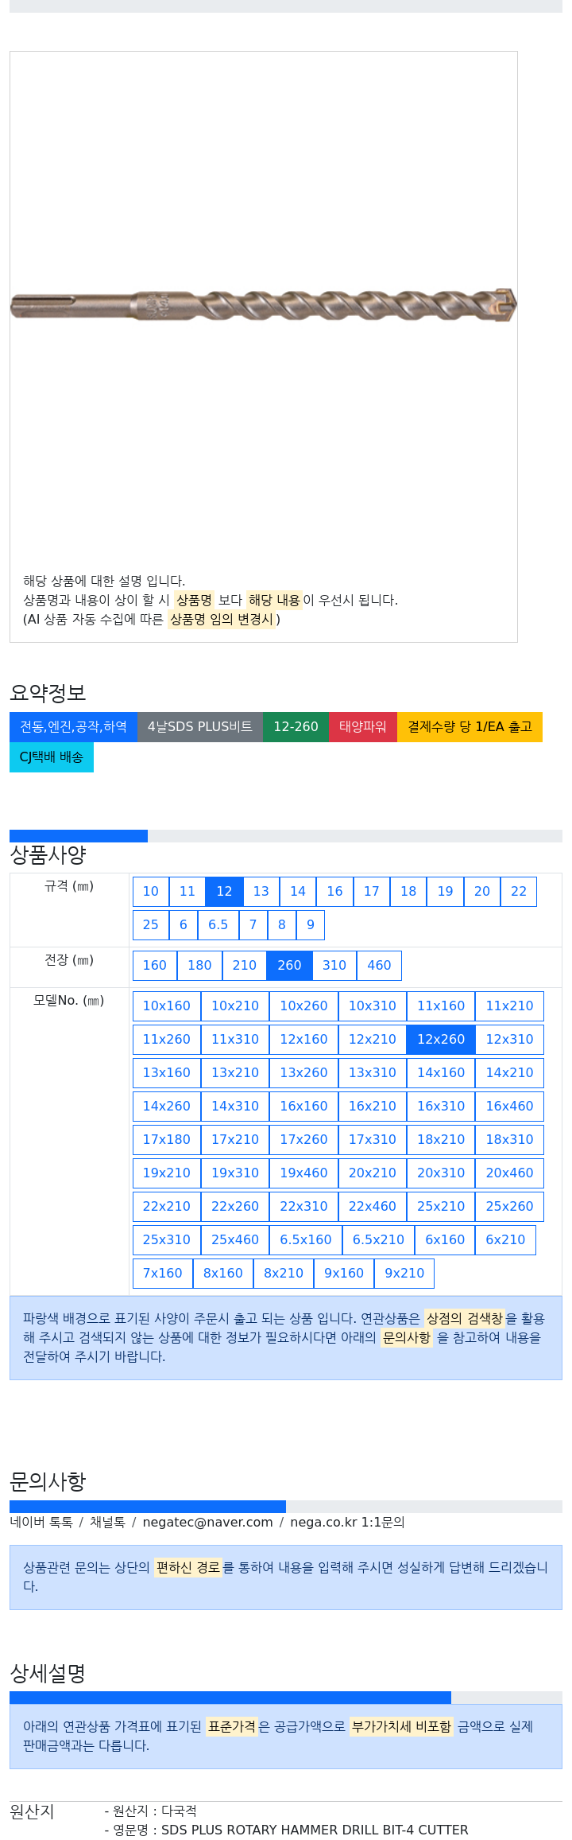Select the 10 mm diameter option
Screen dimensions: 572x1840
151,891
